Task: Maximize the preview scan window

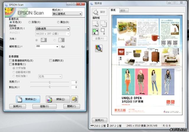Action: coord(175,3)
